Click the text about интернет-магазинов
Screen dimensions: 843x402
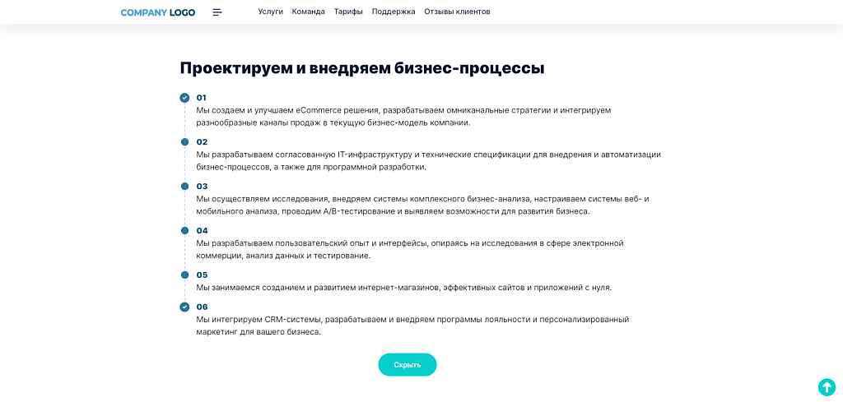[x=403, y=287]
